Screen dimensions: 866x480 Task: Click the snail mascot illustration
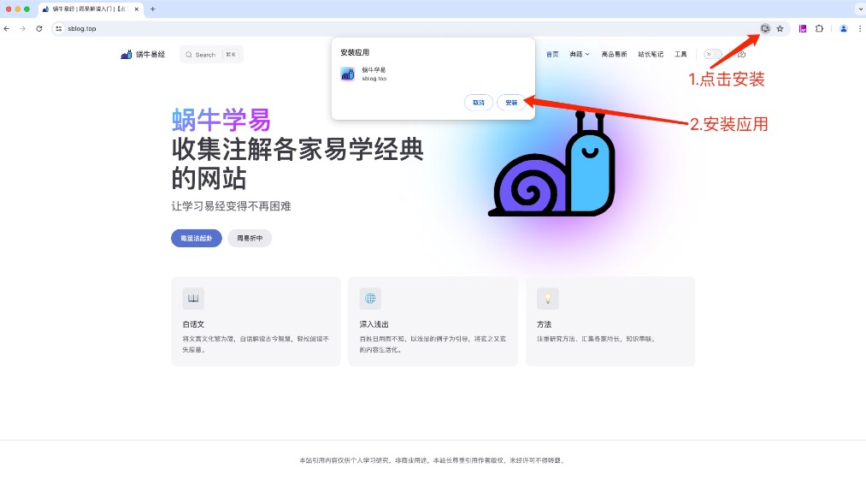[551, 164]
